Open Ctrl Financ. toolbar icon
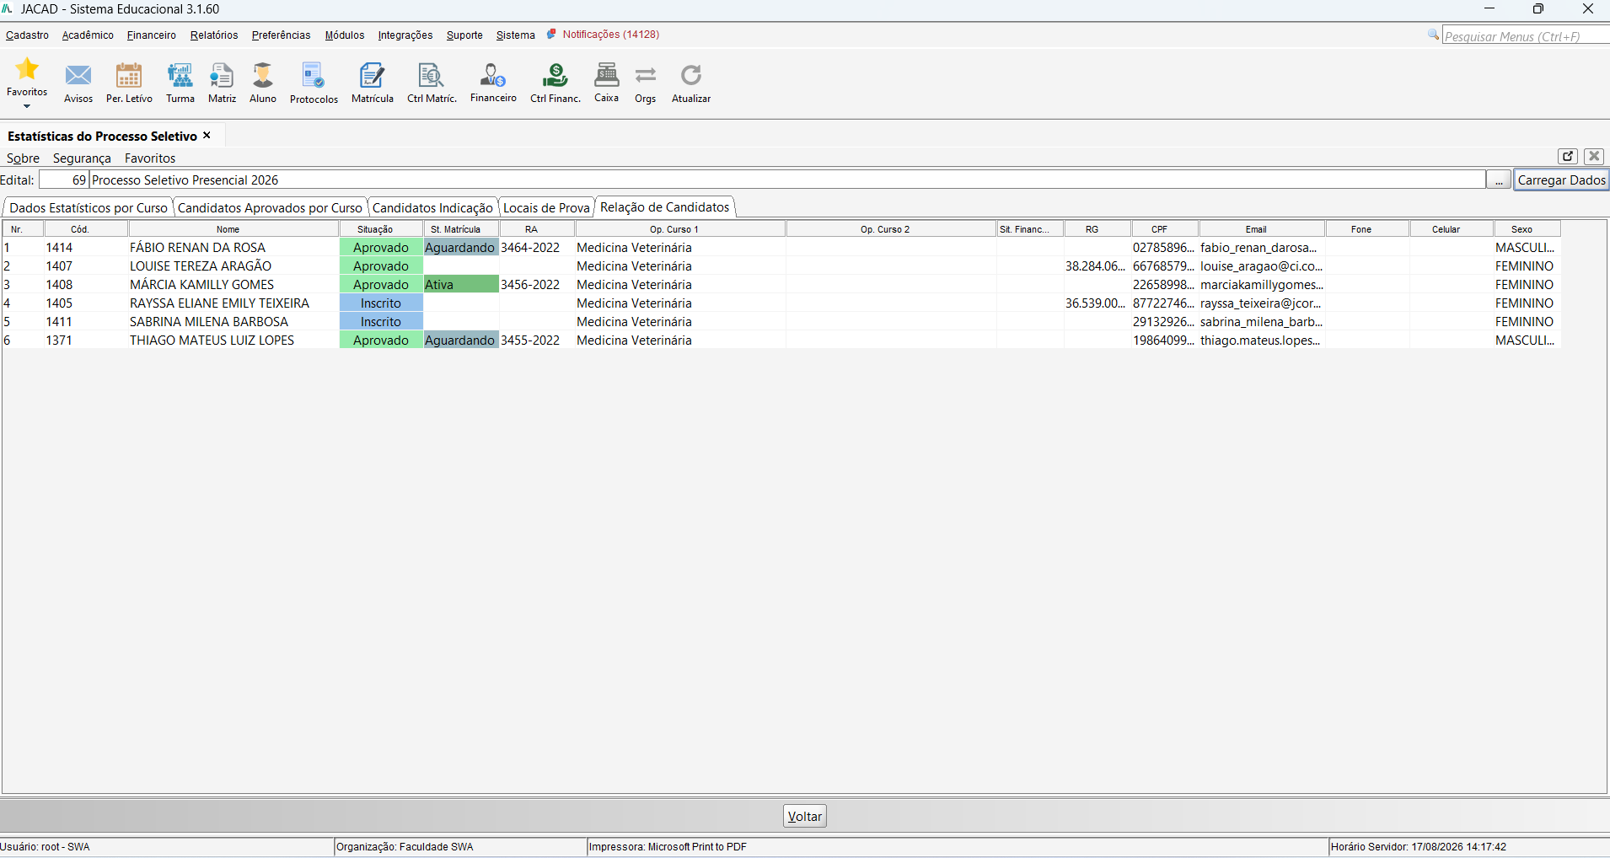This screenshot has height=858, width=1610. (x=555, y=76)
